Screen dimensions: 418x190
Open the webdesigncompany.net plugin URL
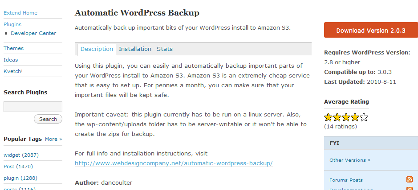174,163
